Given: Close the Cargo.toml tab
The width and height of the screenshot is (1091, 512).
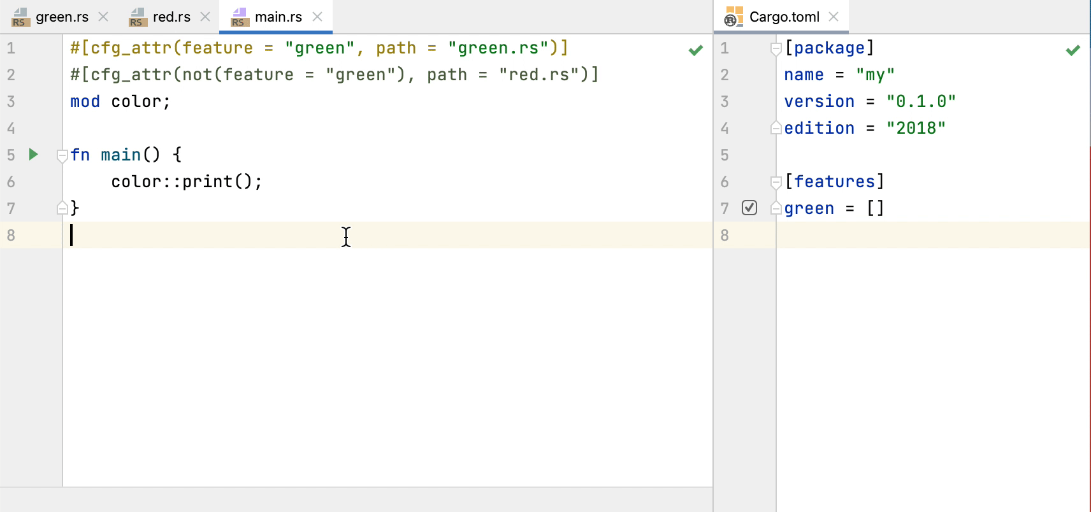Looking at the screenshot, I should tap(834, 17).
